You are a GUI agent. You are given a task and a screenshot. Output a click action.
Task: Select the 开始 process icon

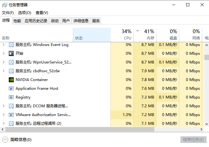tap(11, 53)
